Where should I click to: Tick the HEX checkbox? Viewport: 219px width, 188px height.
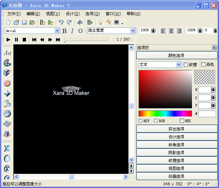182,121
